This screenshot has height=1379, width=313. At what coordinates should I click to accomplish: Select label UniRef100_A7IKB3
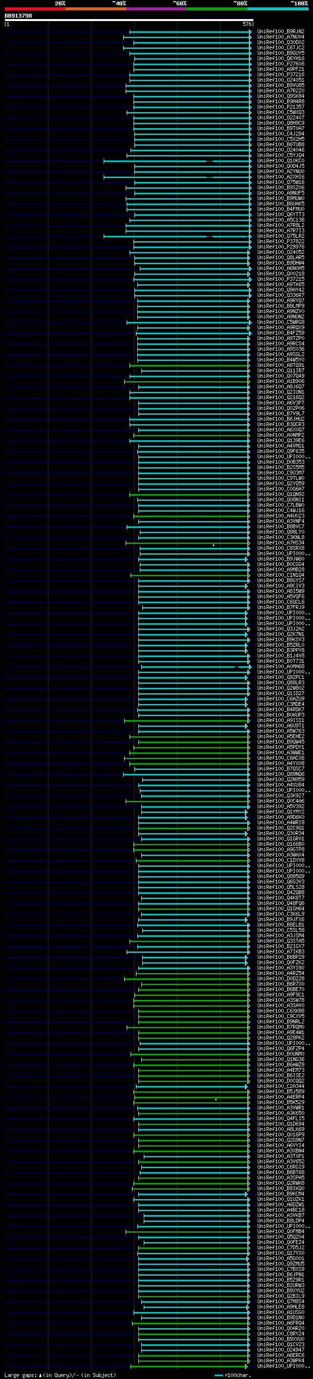point(281,952)
